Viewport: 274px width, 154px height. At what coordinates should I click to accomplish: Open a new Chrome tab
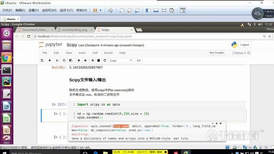coord(139,30)
